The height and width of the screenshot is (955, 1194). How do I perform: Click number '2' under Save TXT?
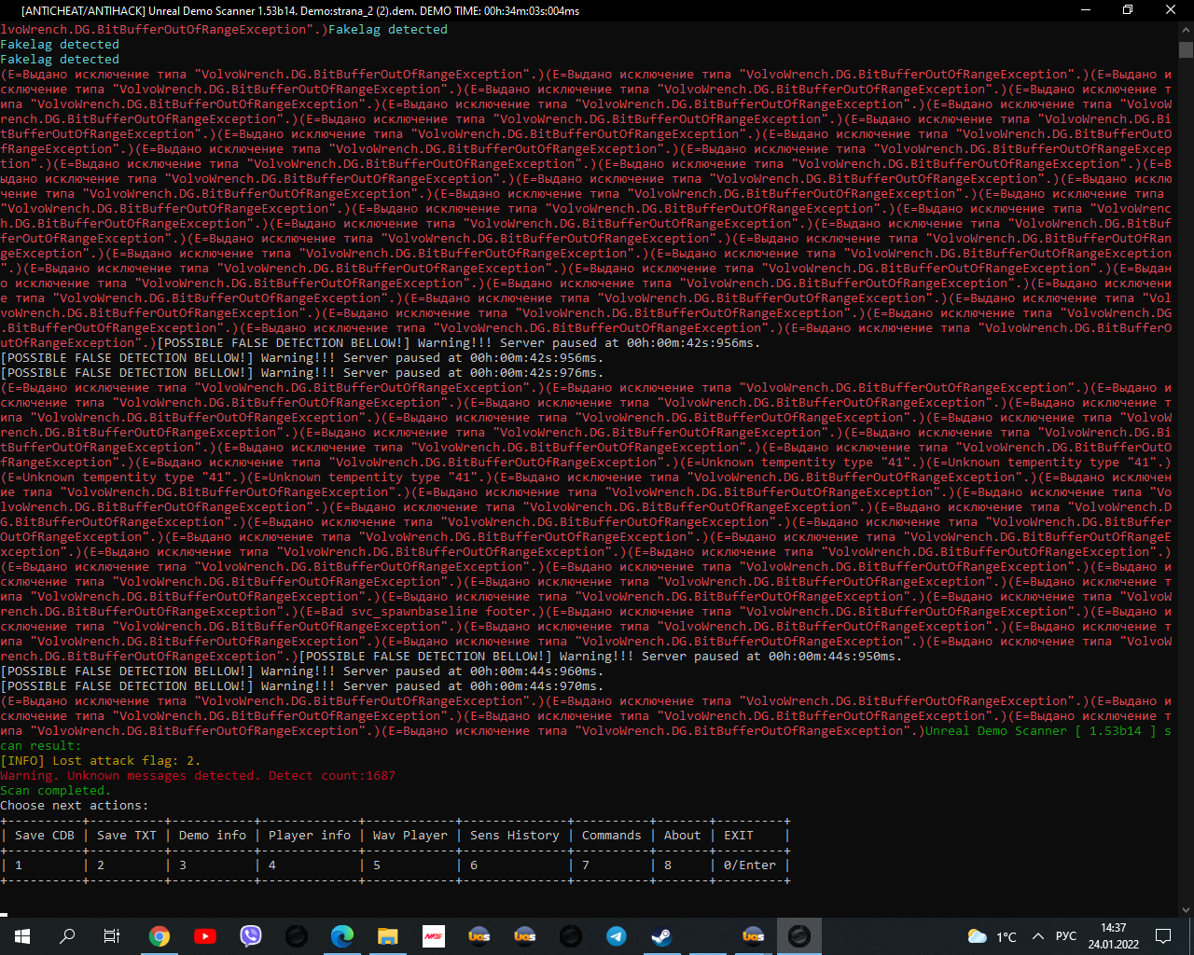coord(101,865)
